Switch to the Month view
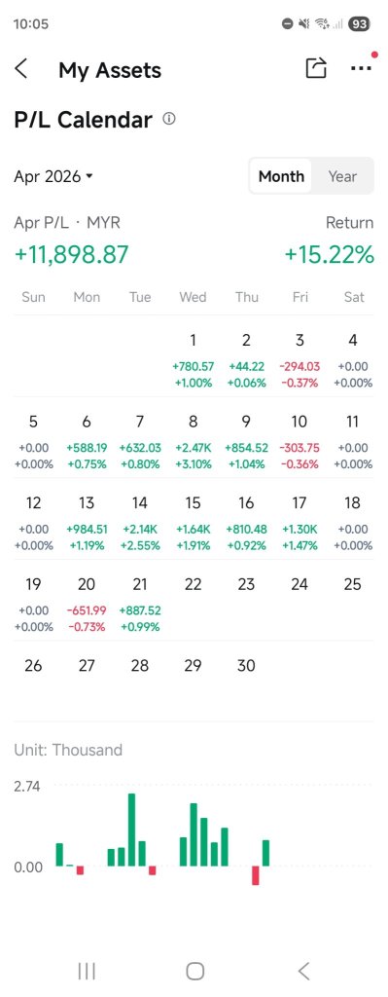 pos(281,176)
